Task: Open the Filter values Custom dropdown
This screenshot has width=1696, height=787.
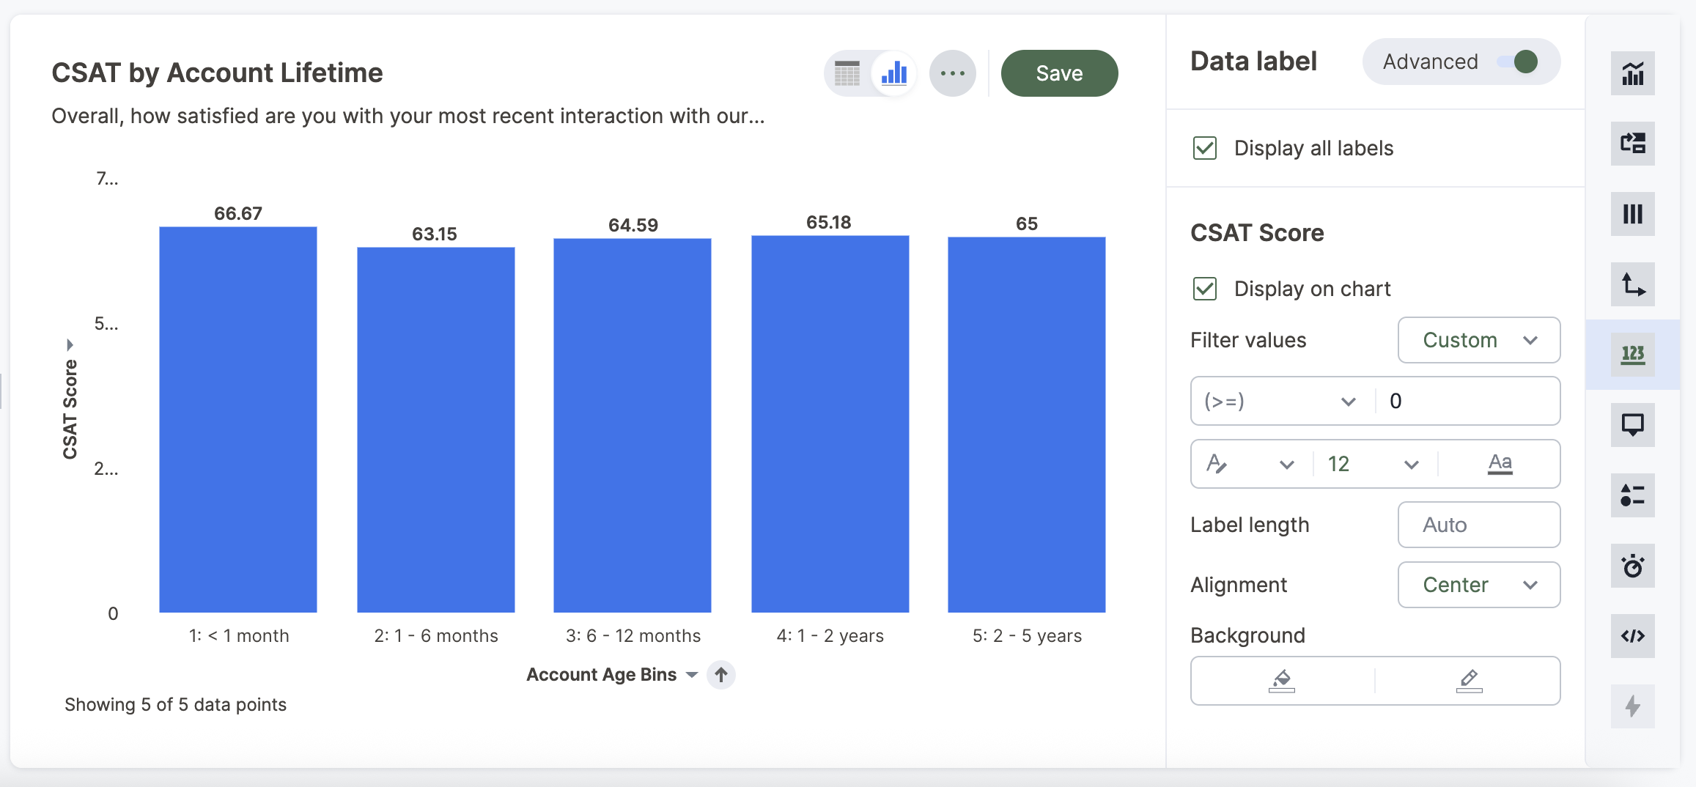Action: coord(1479,340)
